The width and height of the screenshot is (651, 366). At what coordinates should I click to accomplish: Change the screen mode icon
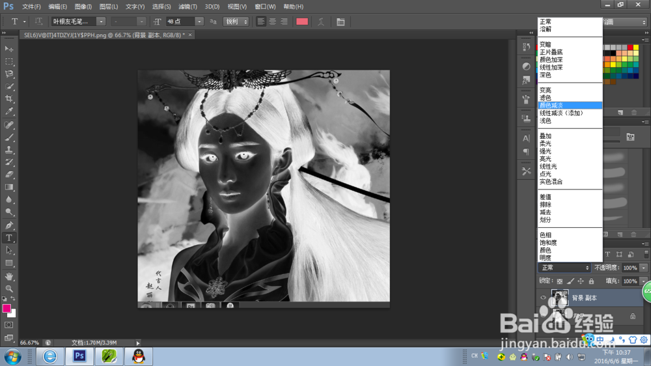(8, 338)
